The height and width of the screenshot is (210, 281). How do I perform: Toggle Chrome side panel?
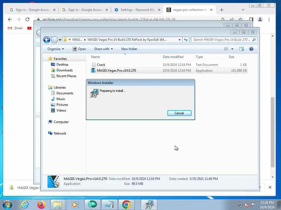(x=251, y=19)
